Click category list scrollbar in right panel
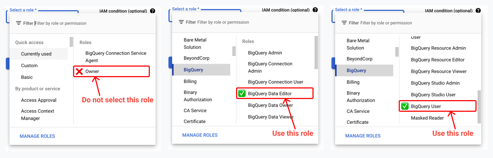493x158 pixels. [397, 52]
